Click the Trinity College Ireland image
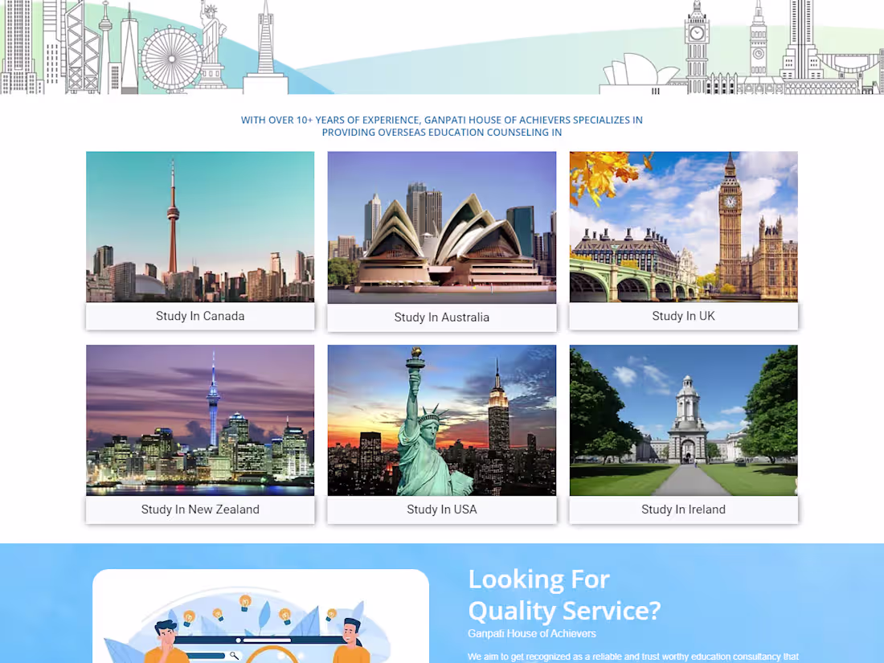 pyautogui.click(x=682, y=420)
